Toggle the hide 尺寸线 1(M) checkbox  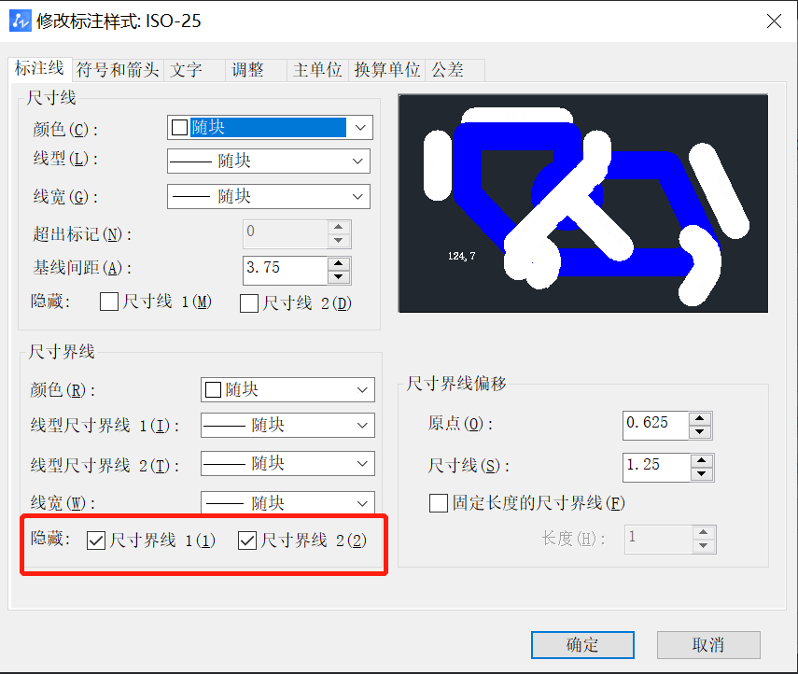tap(109, 302)
